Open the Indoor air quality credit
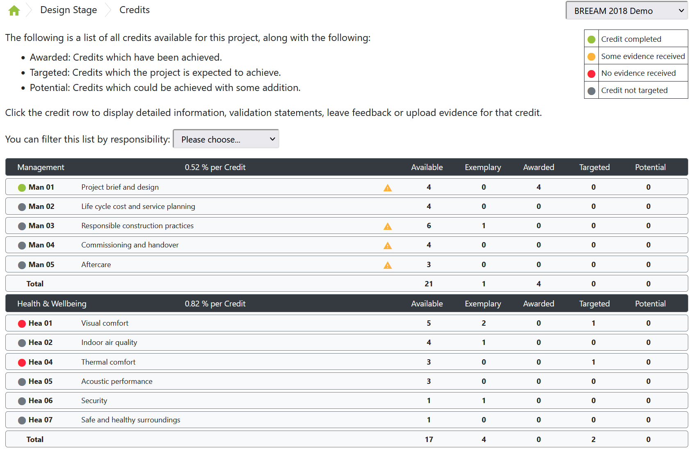Screen dimensions: 694x449 pos(347,342)
